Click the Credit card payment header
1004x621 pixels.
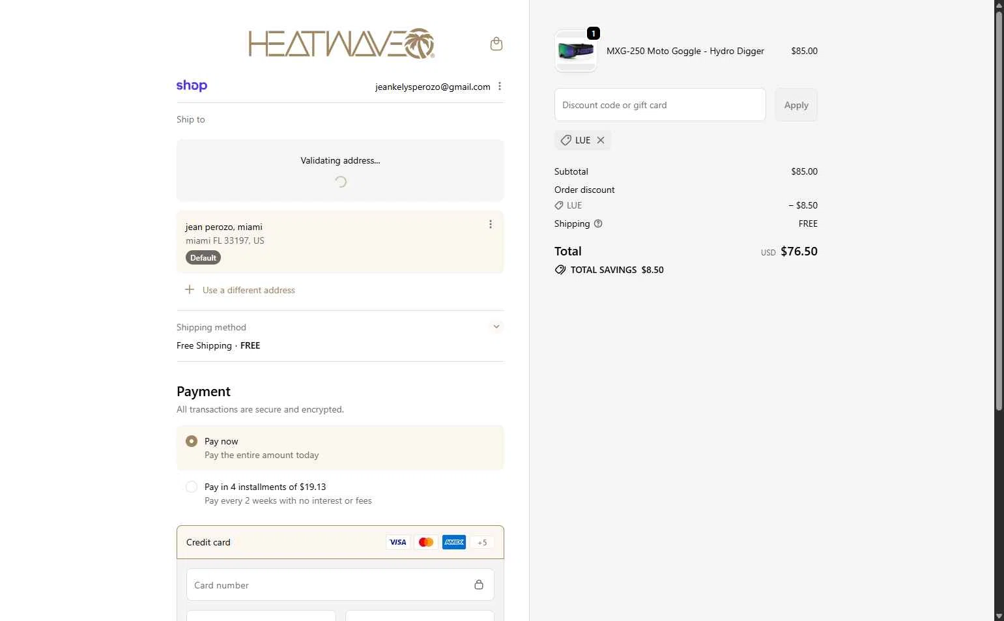(x=340, y=542)
